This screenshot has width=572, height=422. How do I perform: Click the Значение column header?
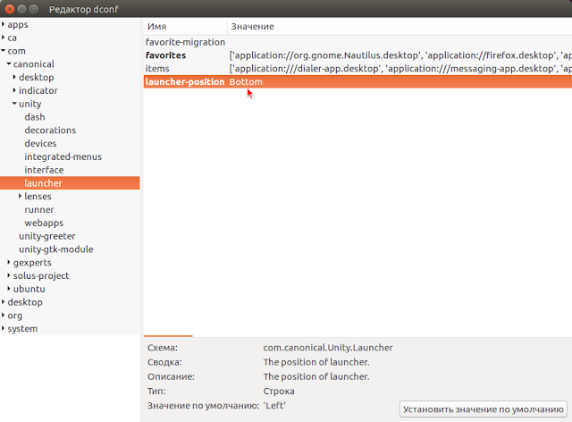pyautogui.click(x=400, y=26)
